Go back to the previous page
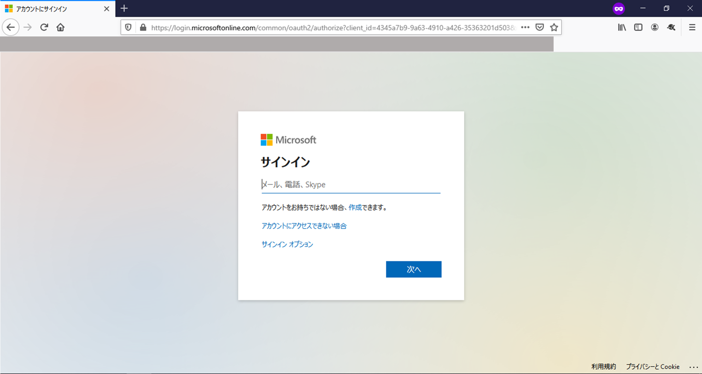The image size is (702, 374). tap(11, 27)
